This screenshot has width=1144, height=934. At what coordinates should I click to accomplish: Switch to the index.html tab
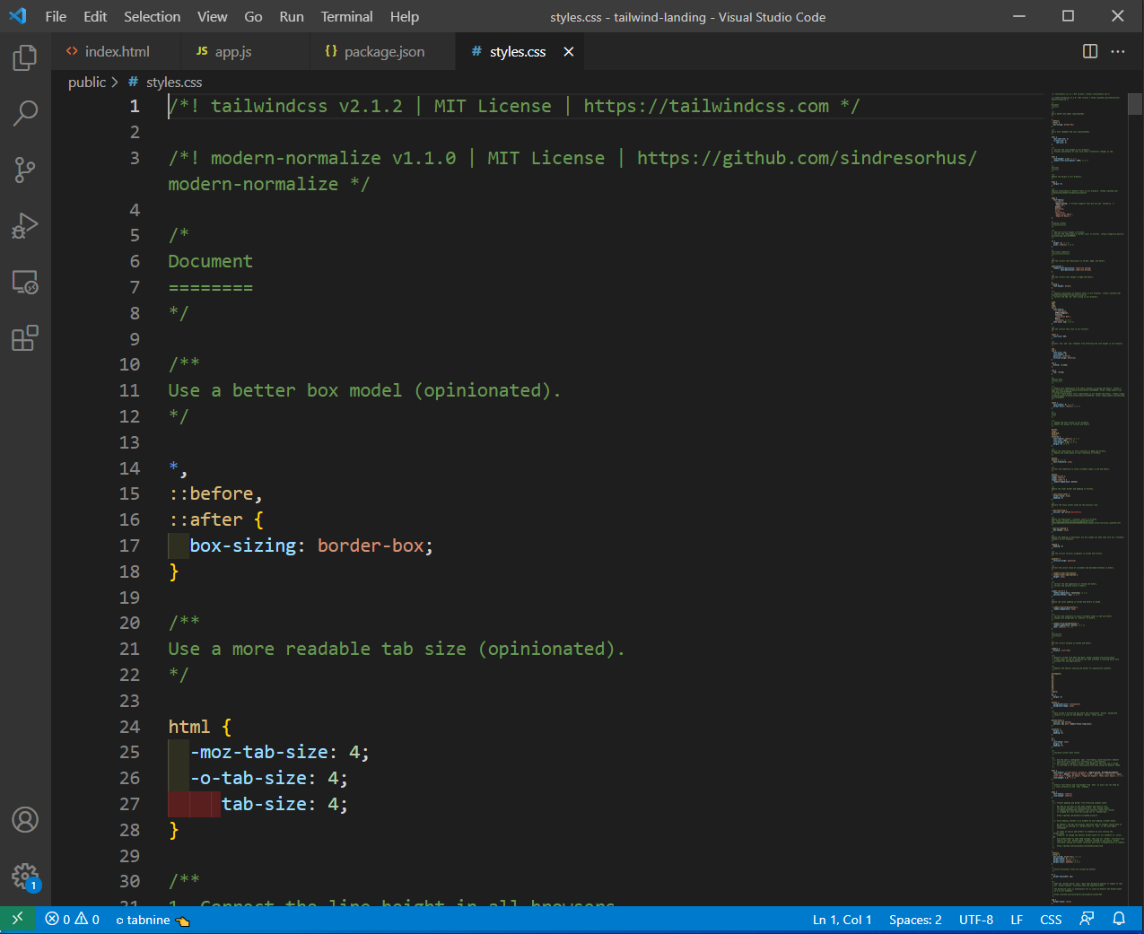117,52
